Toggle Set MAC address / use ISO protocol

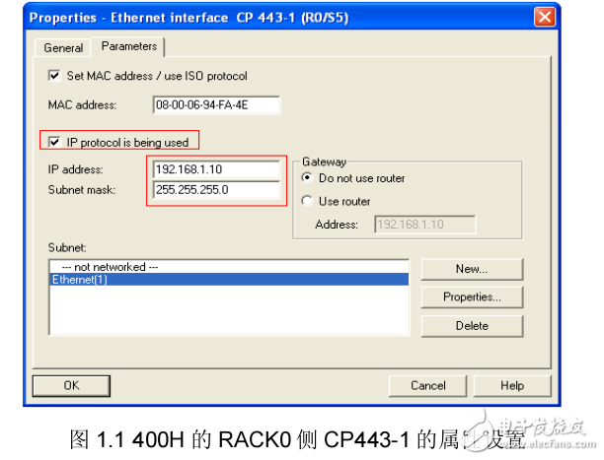(54, 76)
